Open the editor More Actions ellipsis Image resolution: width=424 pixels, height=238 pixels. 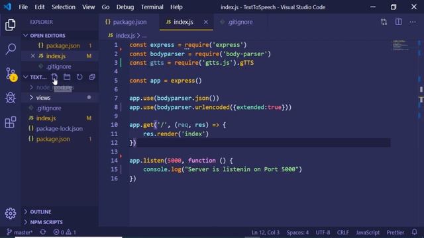413,22
